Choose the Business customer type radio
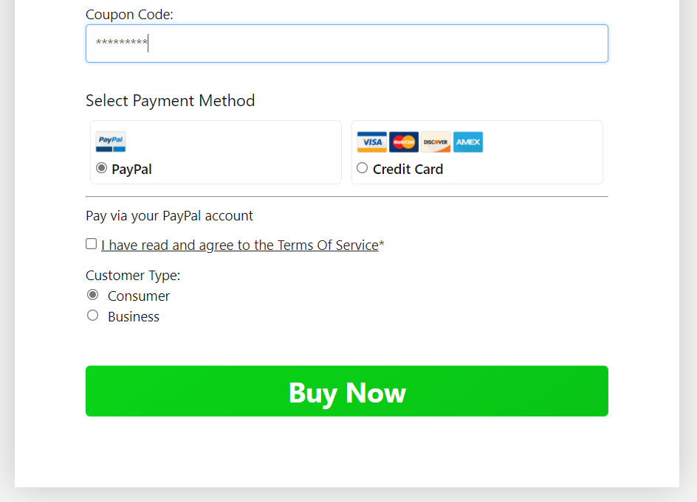 [92, 316]
